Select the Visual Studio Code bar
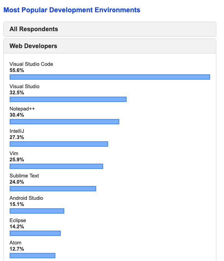Viewport: 224px width, 261px height. click(x=110, y=77)
